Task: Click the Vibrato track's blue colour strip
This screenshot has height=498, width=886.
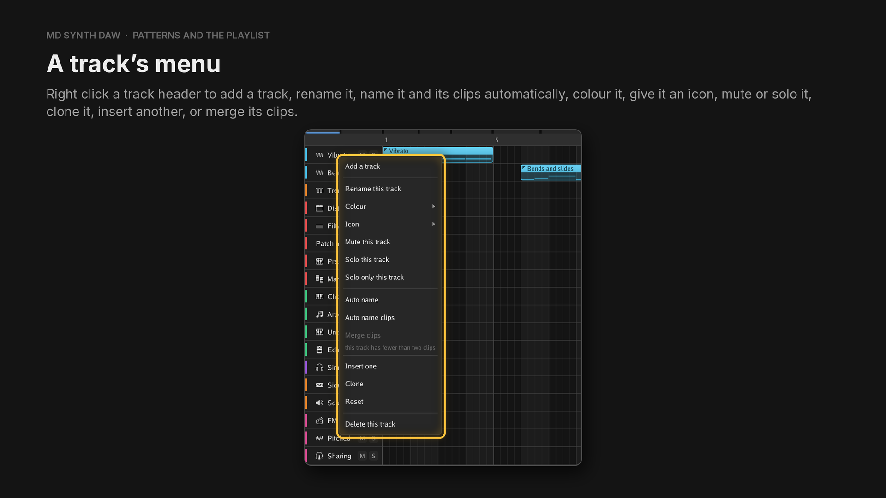Action: [306, 155]
